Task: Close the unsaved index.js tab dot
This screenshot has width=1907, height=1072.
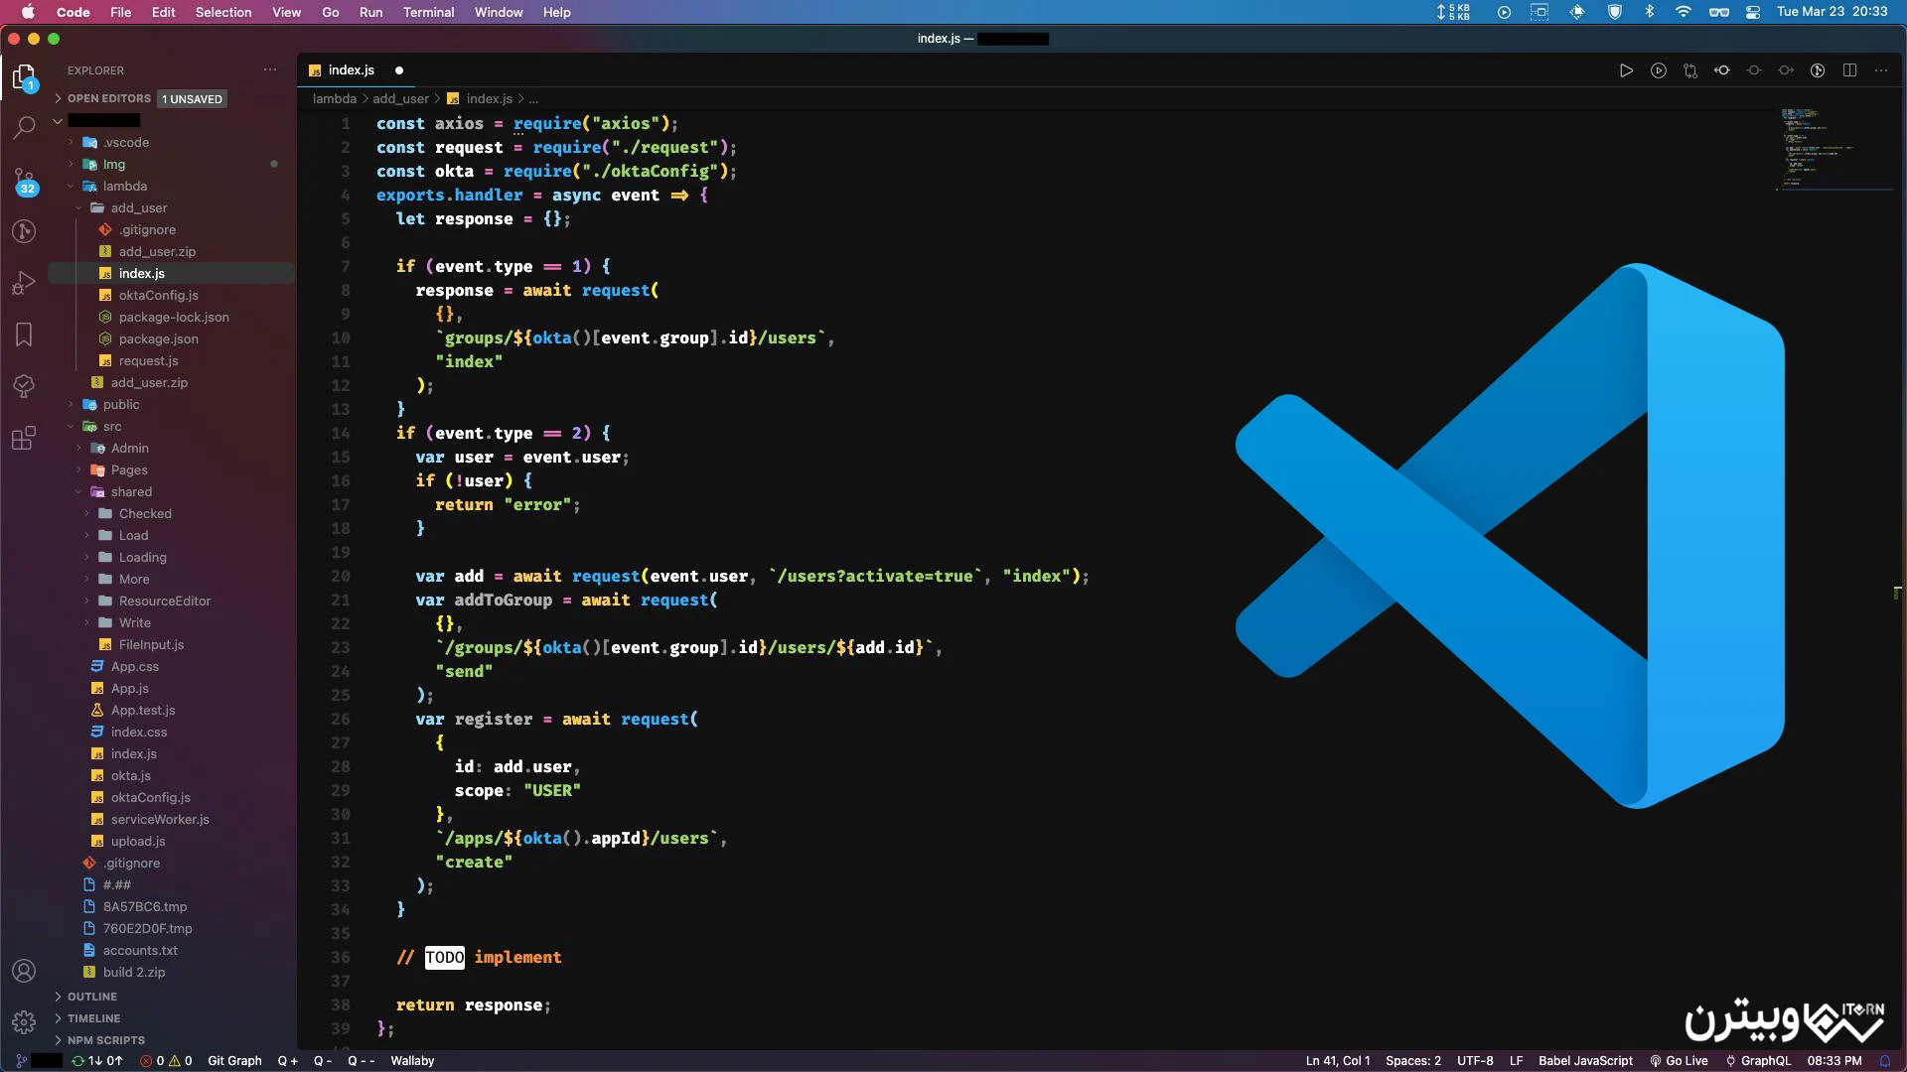Action: pos(399,70)
